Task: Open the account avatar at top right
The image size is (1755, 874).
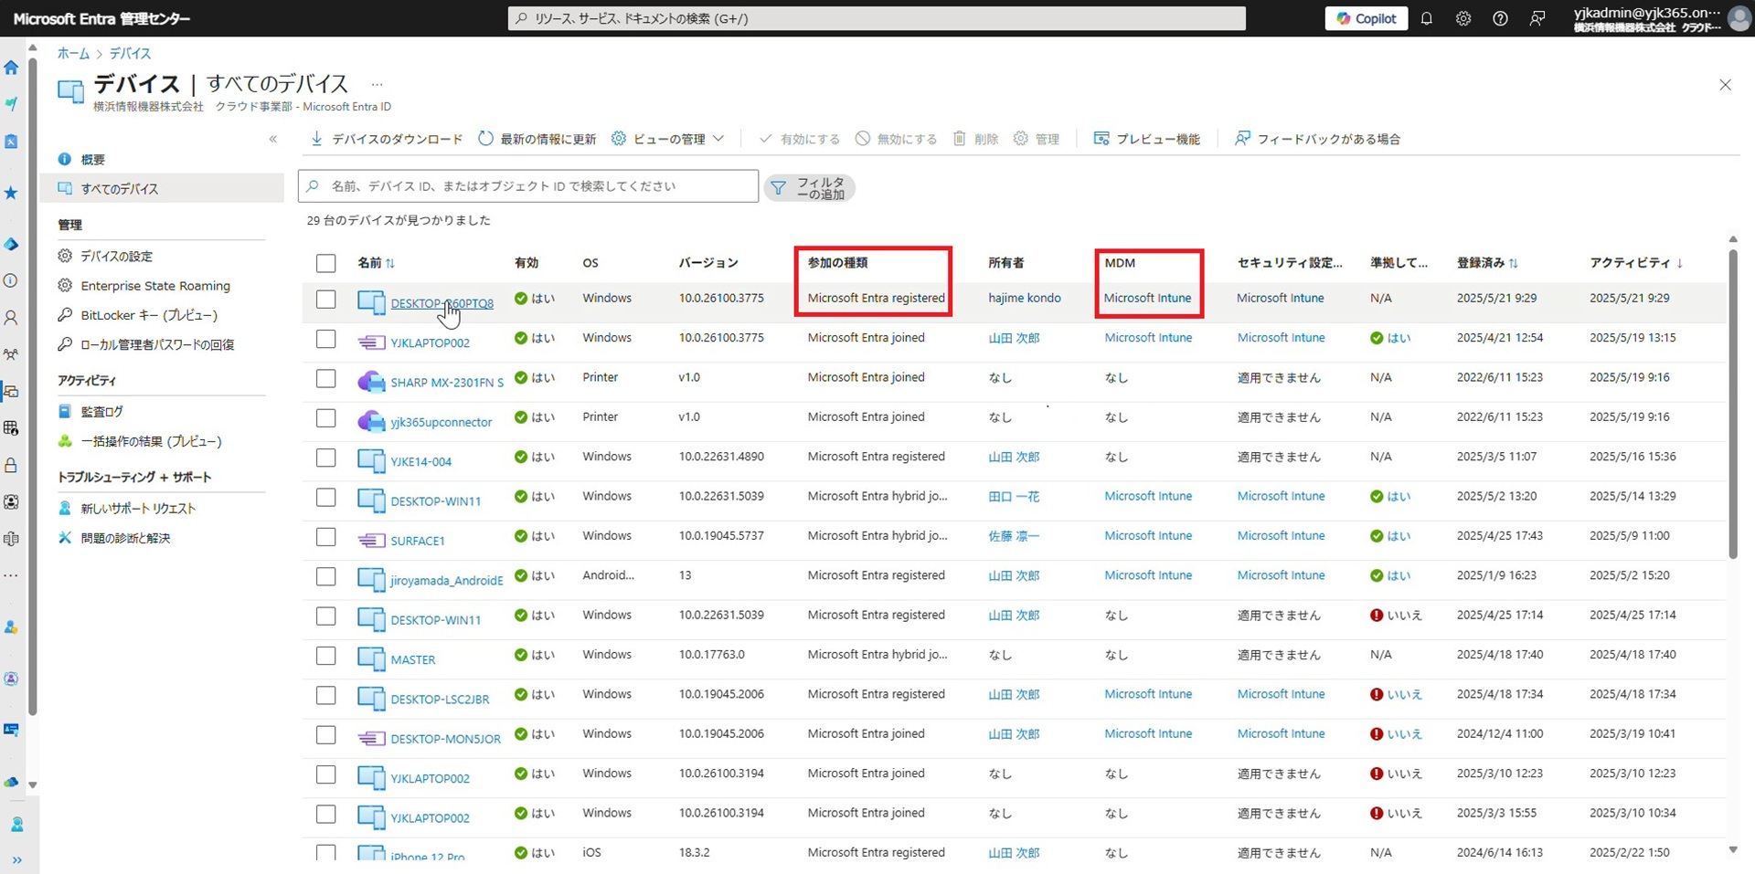Action: coord(1739,18)
